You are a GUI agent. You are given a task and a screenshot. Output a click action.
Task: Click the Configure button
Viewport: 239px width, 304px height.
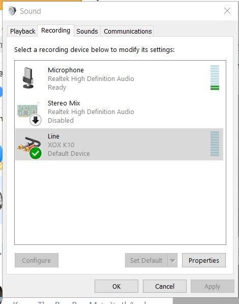37,260
